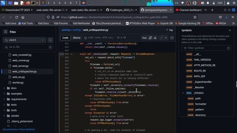
Task: Expand the requirements folder
Action: tap(4, 99)
